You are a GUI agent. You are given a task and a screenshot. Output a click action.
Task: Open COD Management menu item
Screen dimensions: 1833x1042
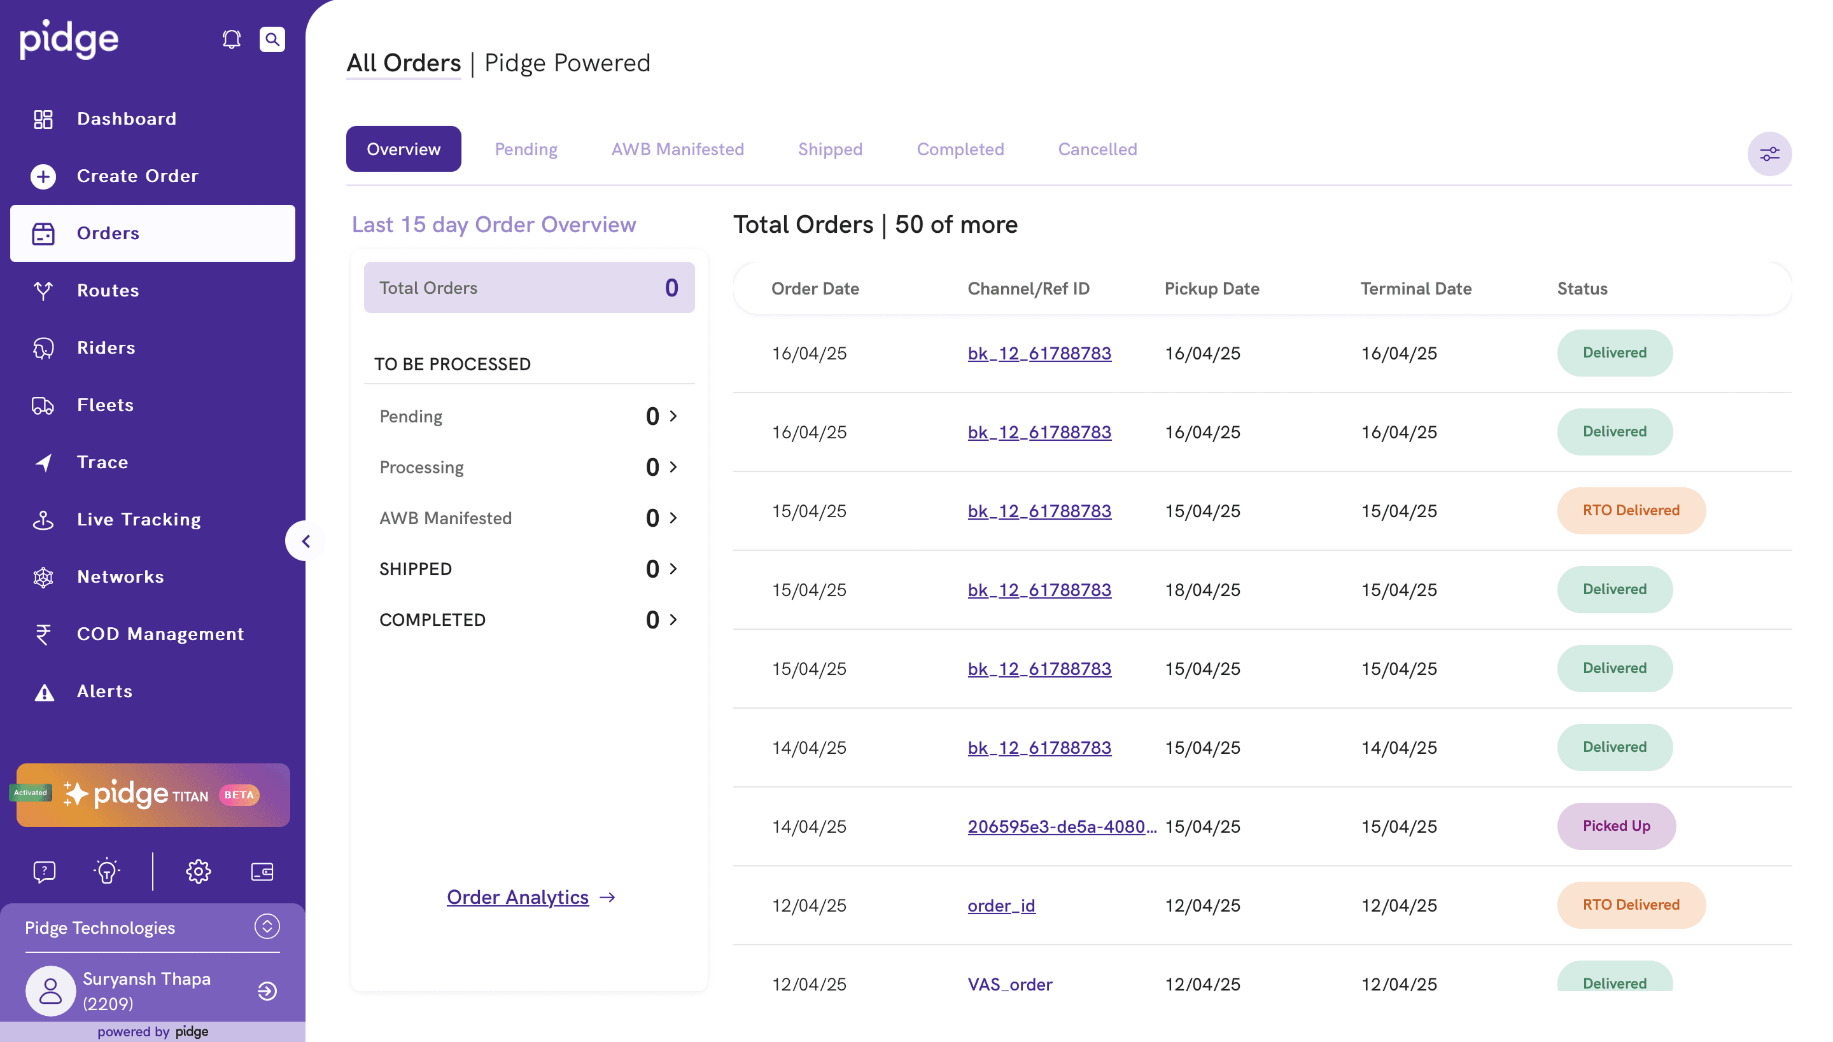tap(160, 634)
